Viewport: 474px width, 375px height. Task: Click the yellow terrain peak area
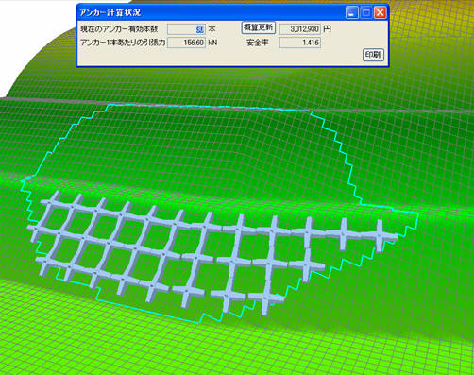click(434, 19)
